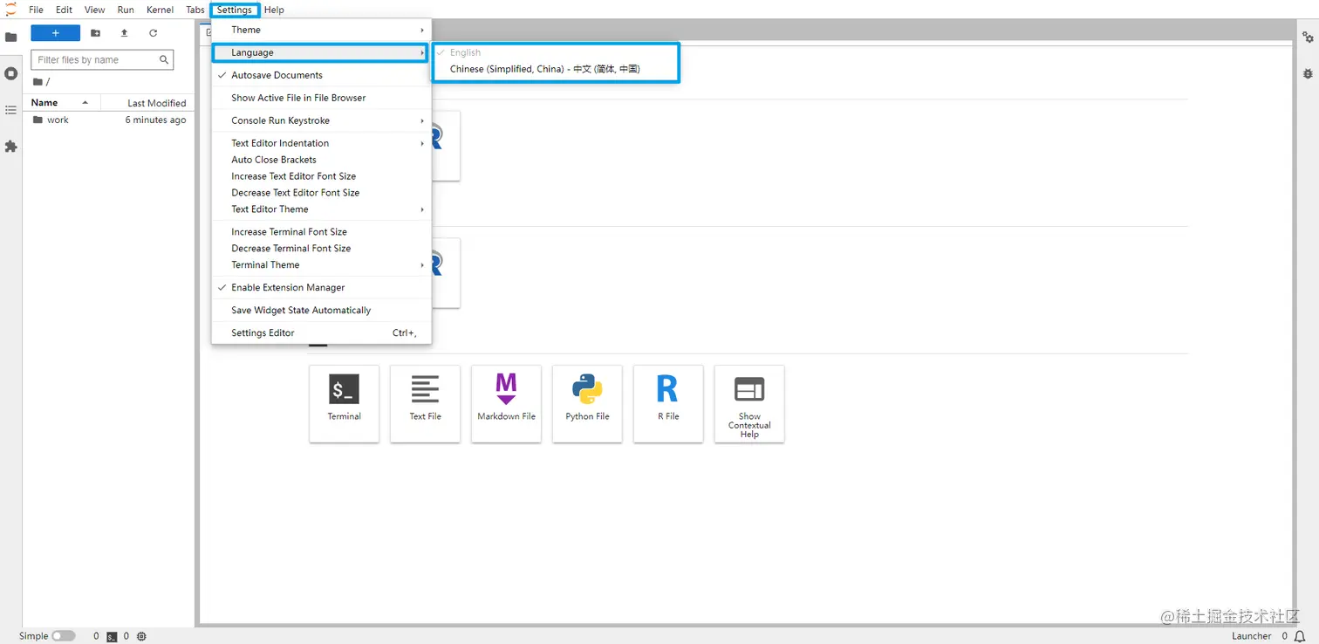Viewport: 1319px width, 644px height.
Task: Choose Increase Text Editor Font Size
Action: click(321, 176)
